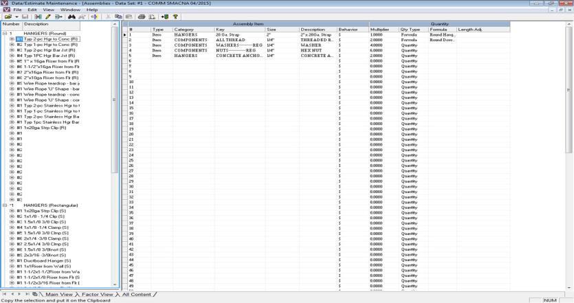Screen dimensions: 574x303
Task: Expand Typ 1-pc Hgr to Conc (R)
Action: (x=12, y=44)
